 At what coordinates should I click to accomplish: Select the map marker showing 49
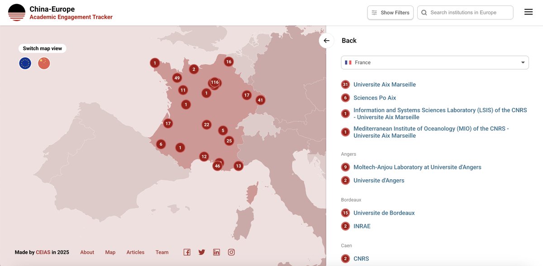coord(177,78)
